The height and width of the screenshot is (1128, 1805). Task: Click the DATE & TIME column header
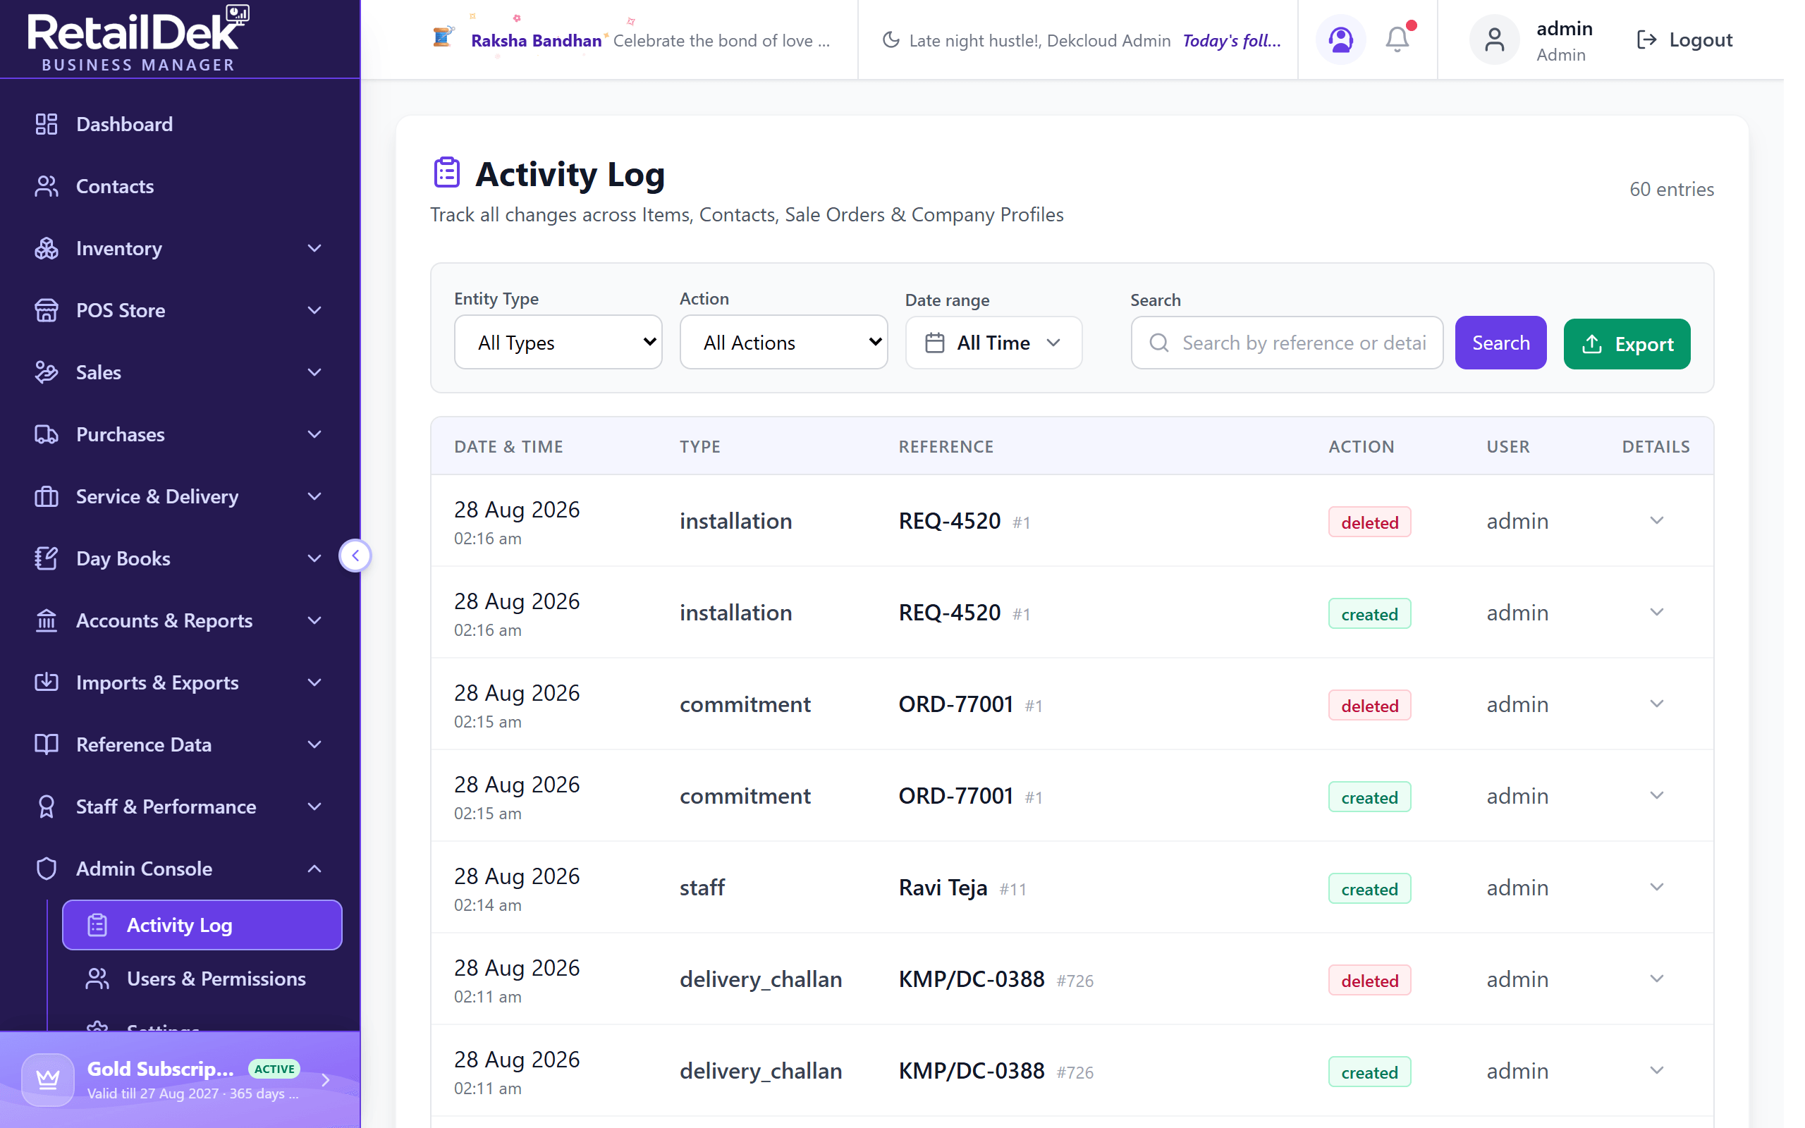pos(508,446)
